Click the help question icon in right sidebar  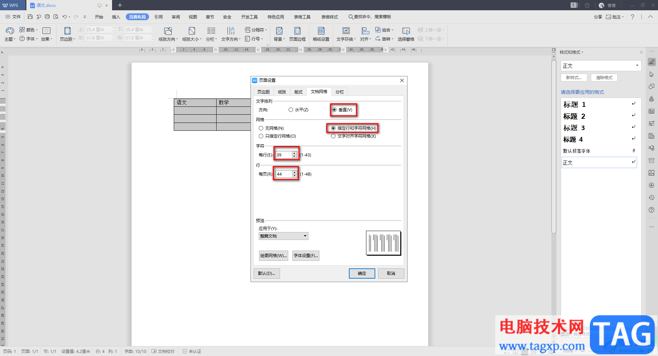click(651, 210)
